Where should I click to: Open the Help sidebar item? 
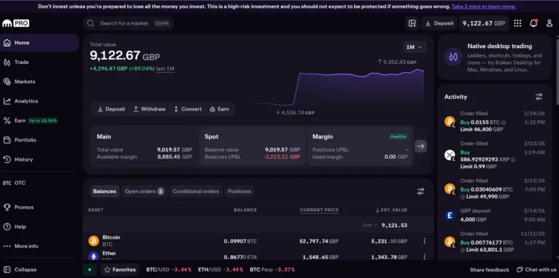39,226
